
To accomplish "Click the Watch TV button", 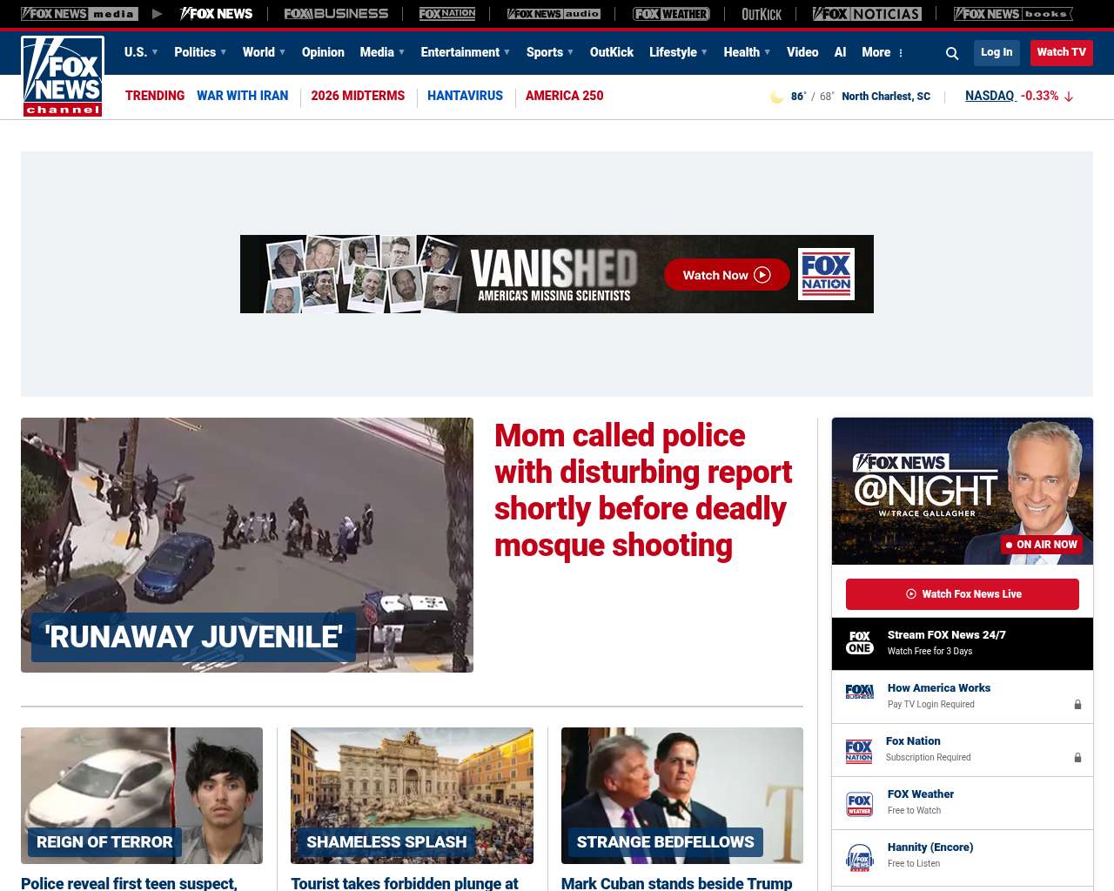I will [1062, 52].
